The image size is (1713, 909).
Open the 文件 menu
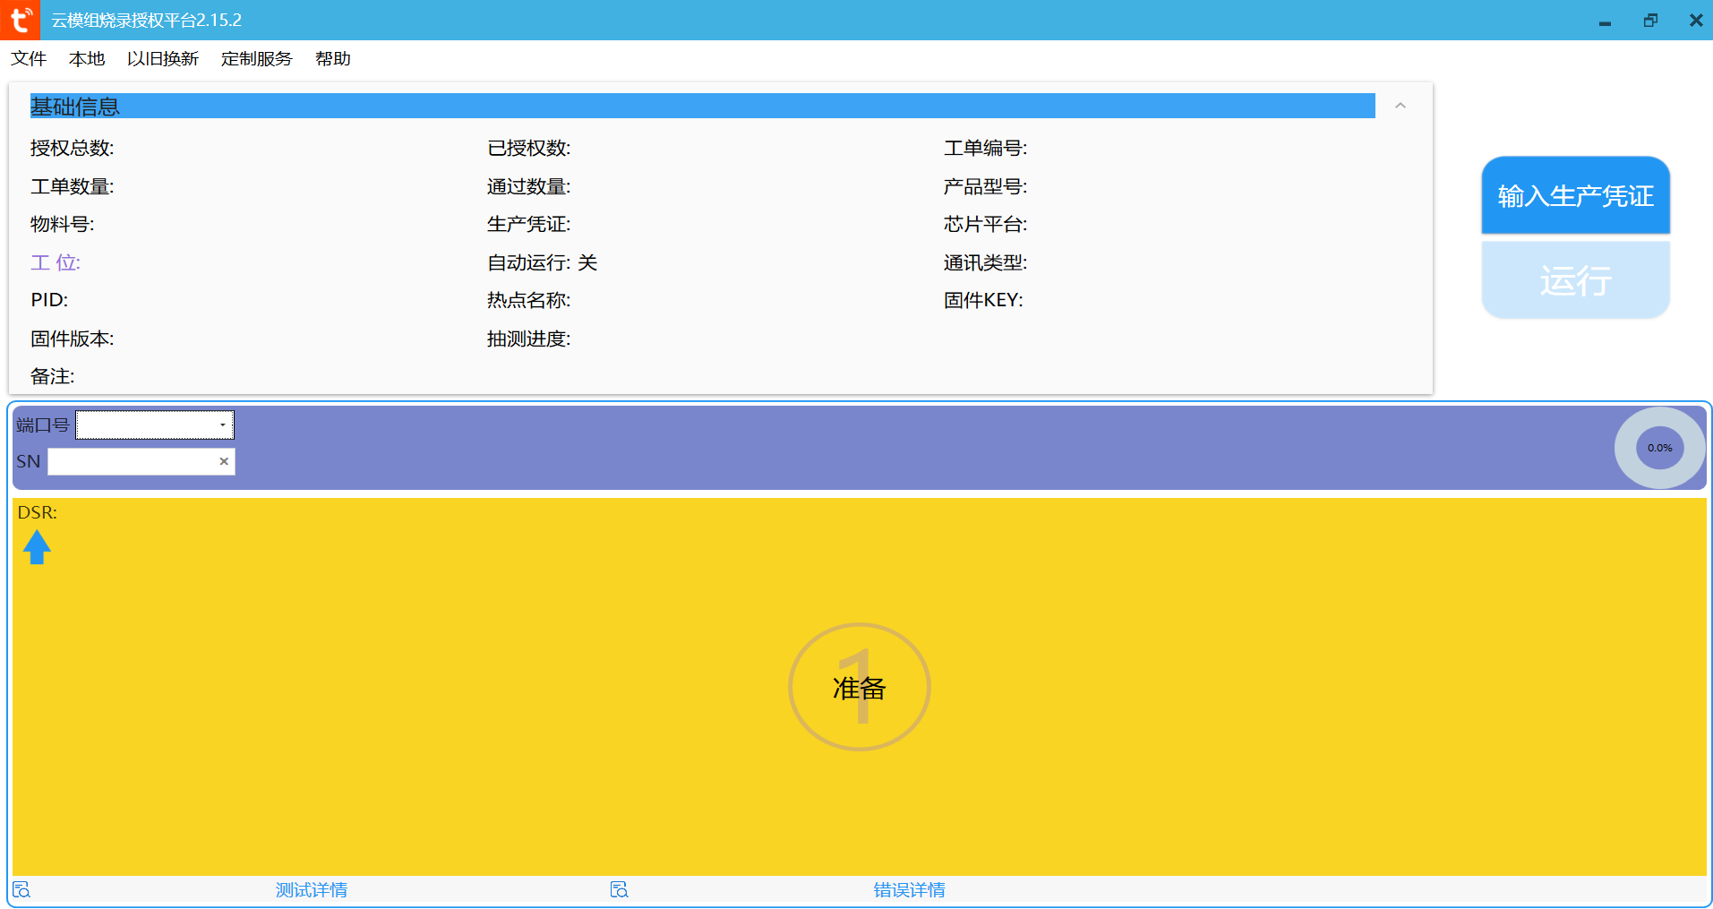[29, 58]
